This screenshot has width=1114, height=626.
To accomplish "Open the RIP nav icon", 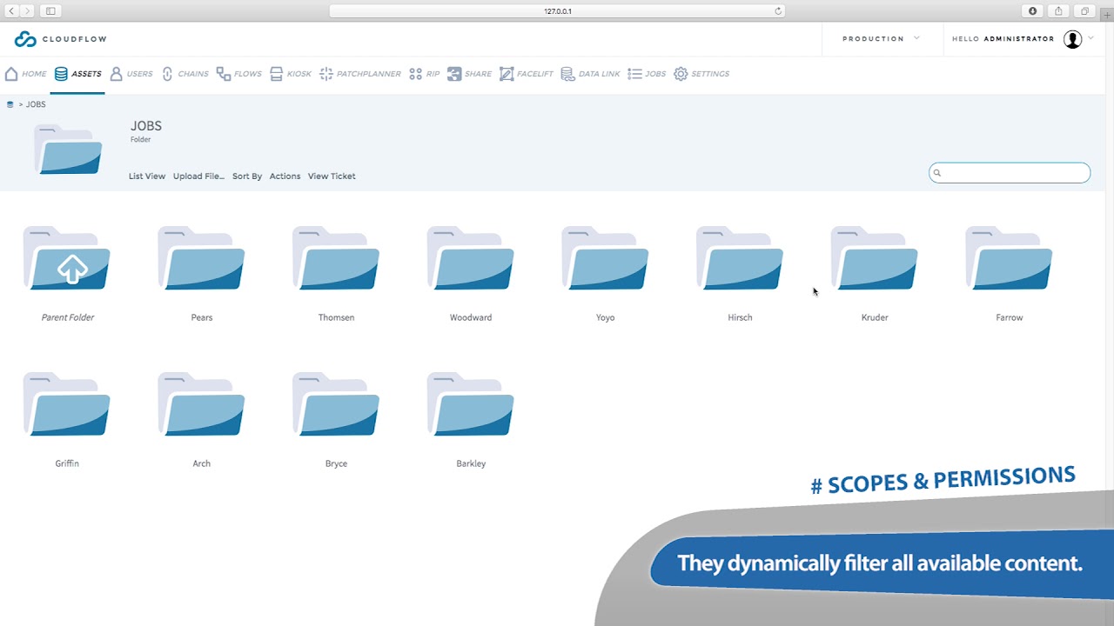I will tap(416, 74).
